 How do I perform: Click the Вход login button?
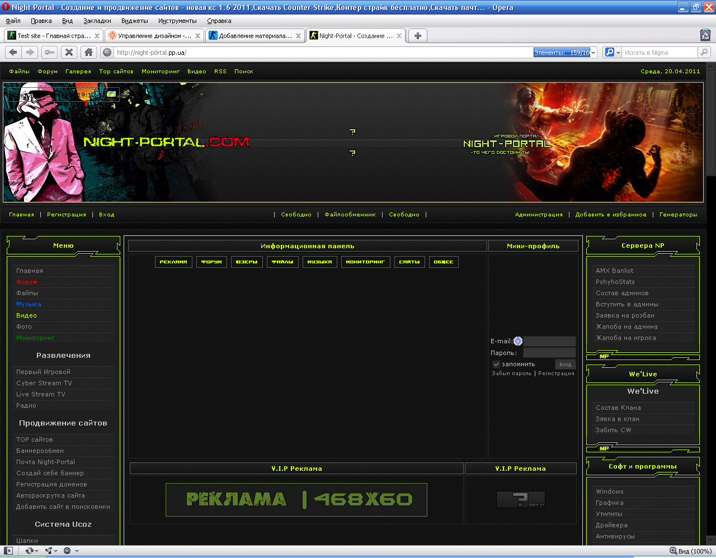(x=566, y=365)
